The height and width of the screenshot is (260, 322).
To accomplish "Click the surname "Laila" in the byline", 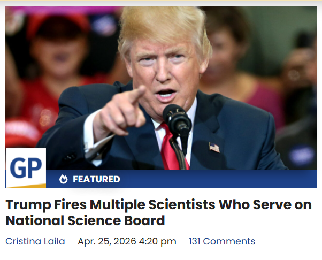I will [53, 241].
